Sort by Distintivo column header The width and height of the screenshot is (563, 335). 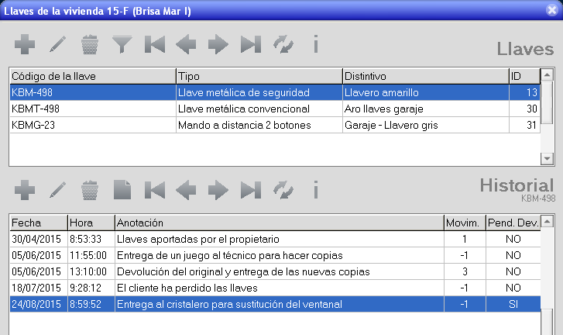click(x=426, y=76)
